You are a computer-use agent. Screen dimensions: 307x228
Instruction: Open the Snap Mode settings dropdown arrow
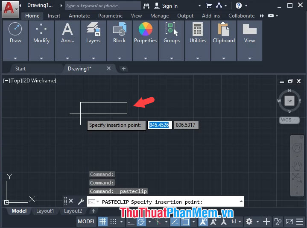[x=122, y=222]
